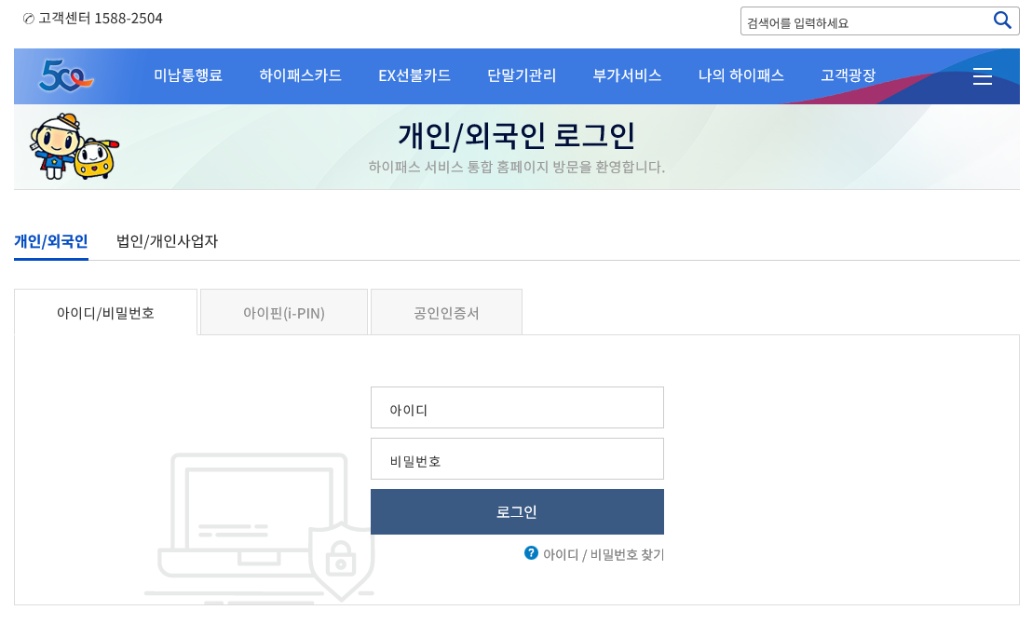Click the blue question mark help icon
Screen dimensions: 1032x624
[x=531, y=553]
